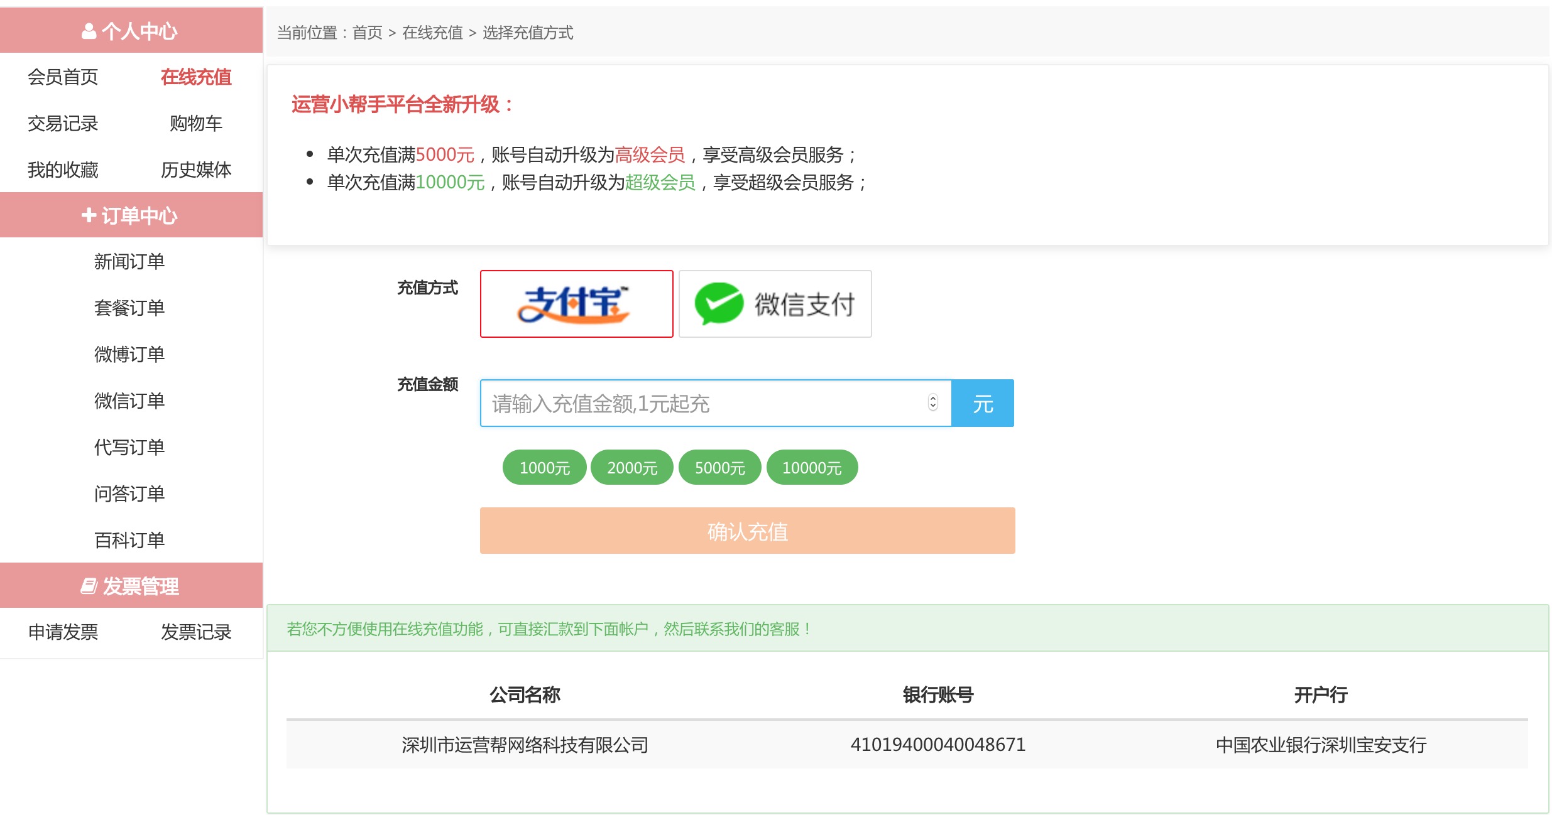Image resolution: width=1552 pixels, height=815 pixels.
Task: Go to 微博订单
Action: [x=129, y=355]
